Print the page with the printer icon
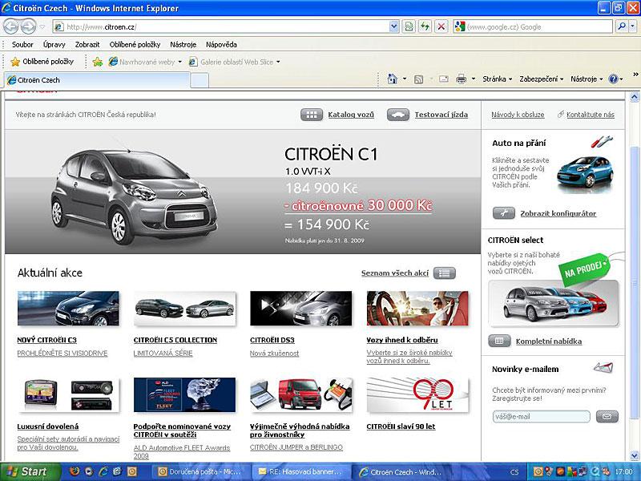Screen dimensions: 641x481 pyautogui.click(x=462, y=79)
